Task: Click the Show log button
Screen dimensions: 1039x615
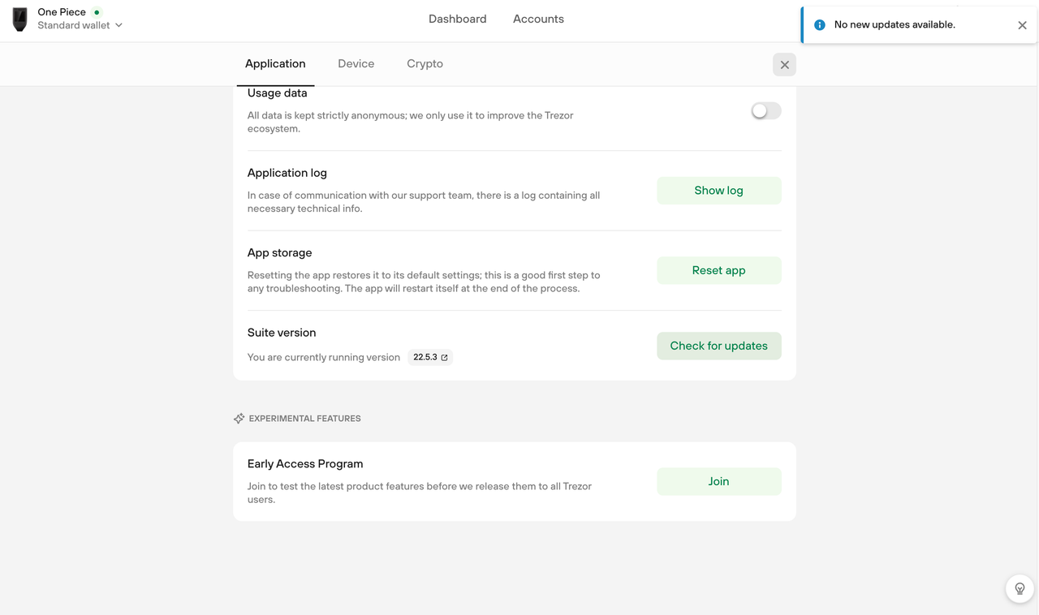Action: [718, 191]
